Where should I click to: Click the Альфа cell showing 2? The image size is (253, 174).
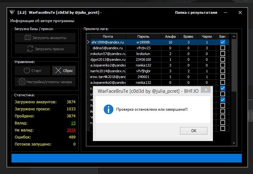point(170,54)
